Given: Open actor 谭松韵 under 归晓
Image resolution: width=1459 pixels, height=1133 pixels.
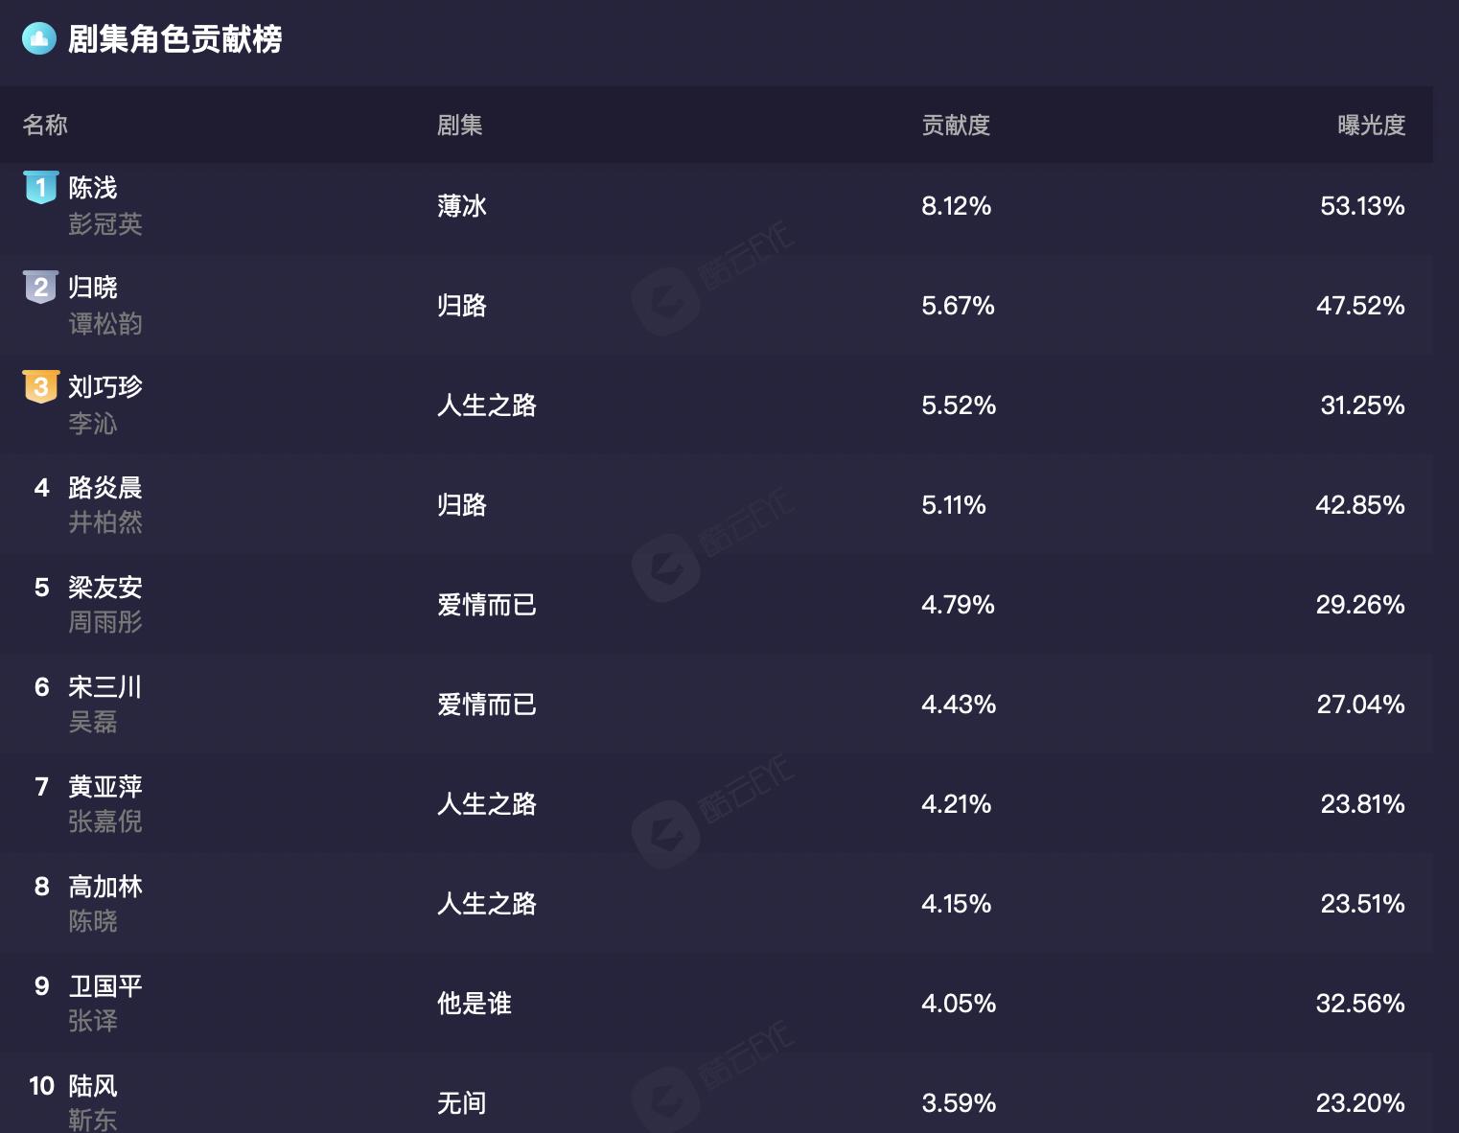Looking at the screenshot, I should point(109,324).
